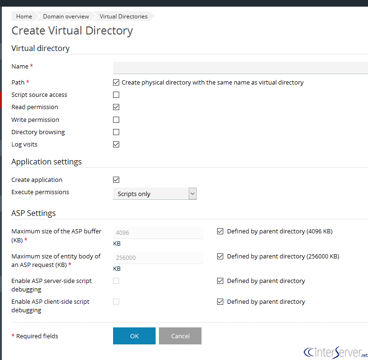368x360 pixels.
Task: Toggle Create application checkbox
Action: (116, 180)
